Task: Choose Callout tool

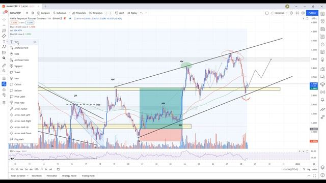Action: (23, 84)
